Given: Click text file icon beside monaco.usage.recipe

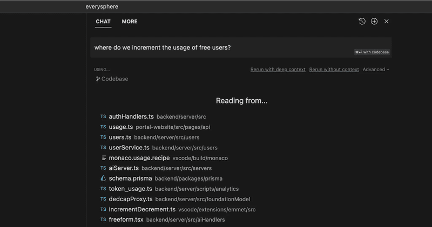Looking at the screenshot, I should pyautogui.click(x=104, y=157).
